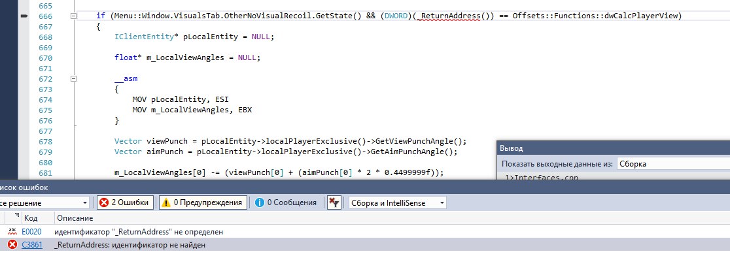This screenshot has width=730, height=273.
Task: Open the output source dropdown showing Сборка
Action: coord(673,164)
